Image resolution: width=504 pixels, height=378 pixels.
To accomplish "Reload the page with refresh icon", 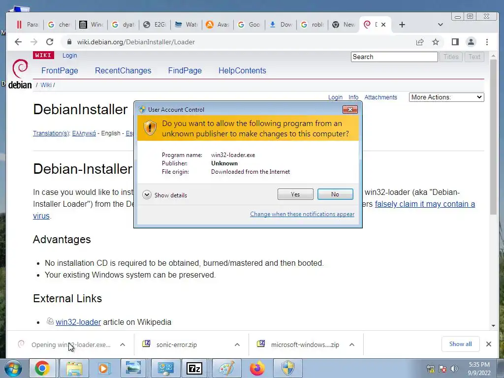I will click(50, 42).
